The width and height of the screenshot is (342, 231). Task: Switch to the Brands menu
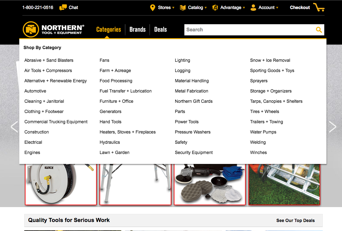tap(137, 29)
